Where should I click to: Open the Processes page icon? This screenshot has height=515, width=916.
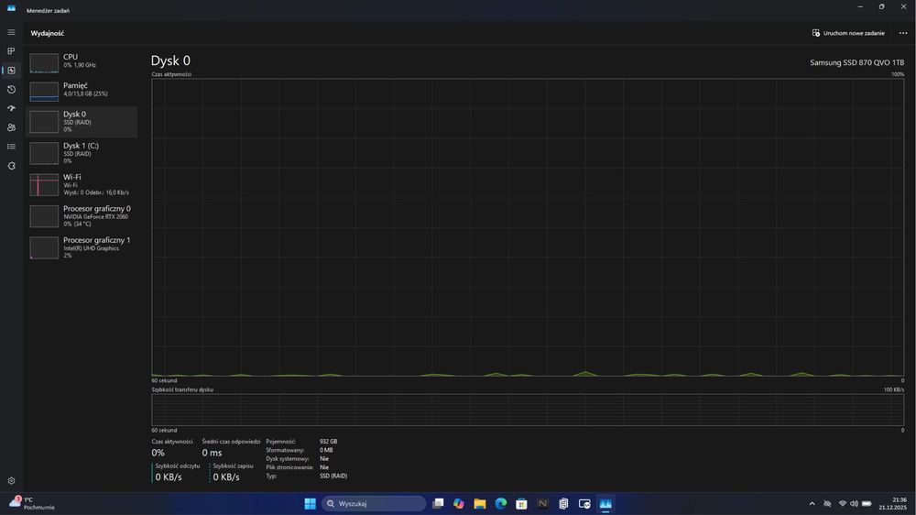click(x=11, y=51)
